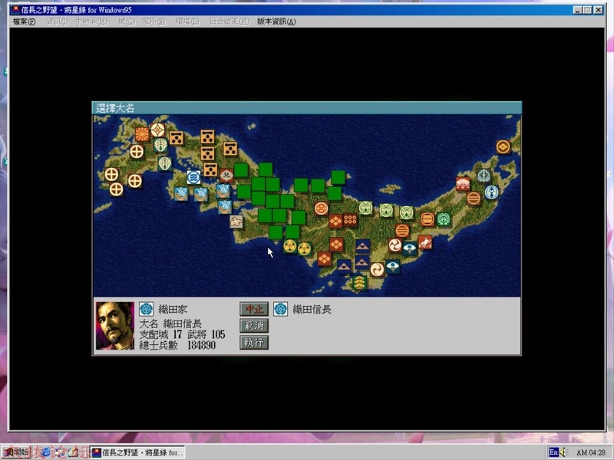The image size is (614, 460).
Task: Open the 城(C) menu
Action: [127, 21]
